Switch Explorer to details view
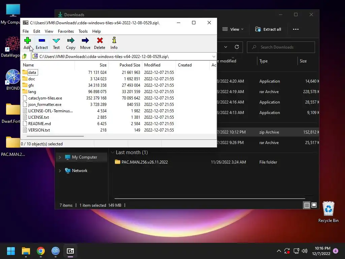The image size is (345, 259). pos(307,205)
